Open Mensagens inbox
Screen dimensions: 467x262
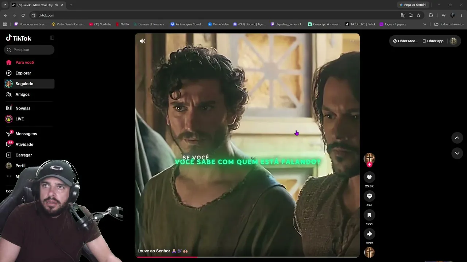pyautogui.click(x=29, y=134)
